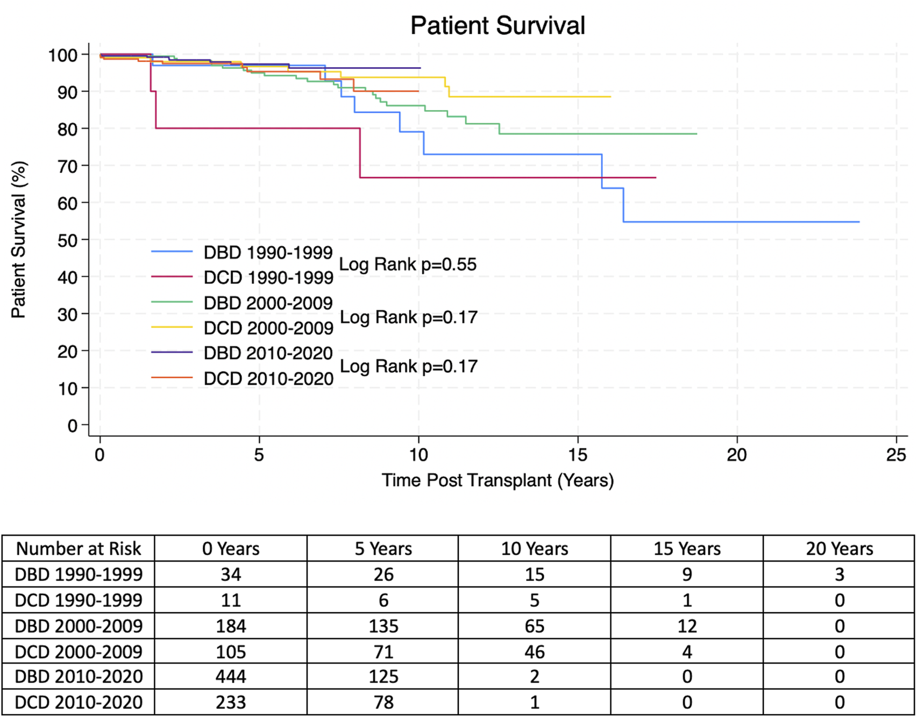Select the DBD 2010-2020 row label in table

point(79,677)
